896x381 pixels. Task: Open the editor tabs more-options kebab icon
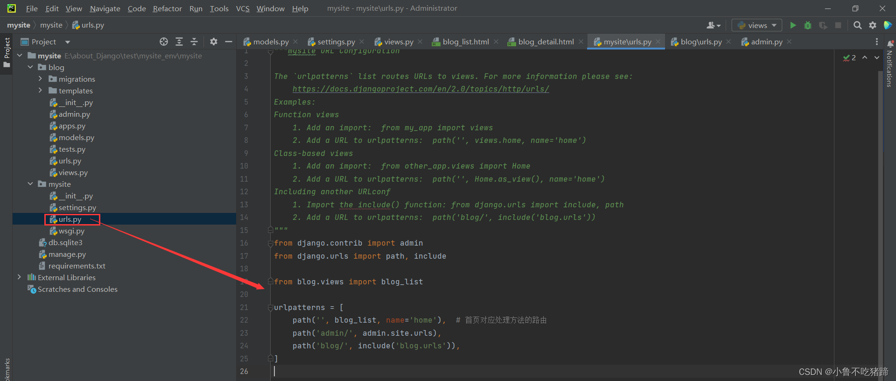pos(877,42)
